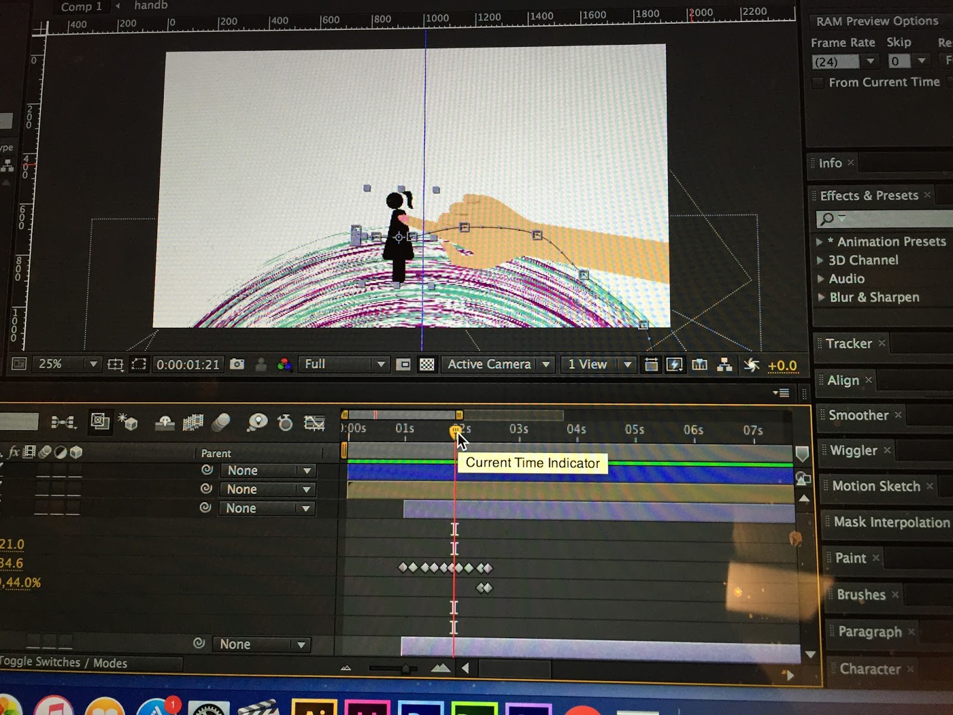Open the Composition Flowchart icon
The width and height of the screenshot is (953, 715).
724,365
